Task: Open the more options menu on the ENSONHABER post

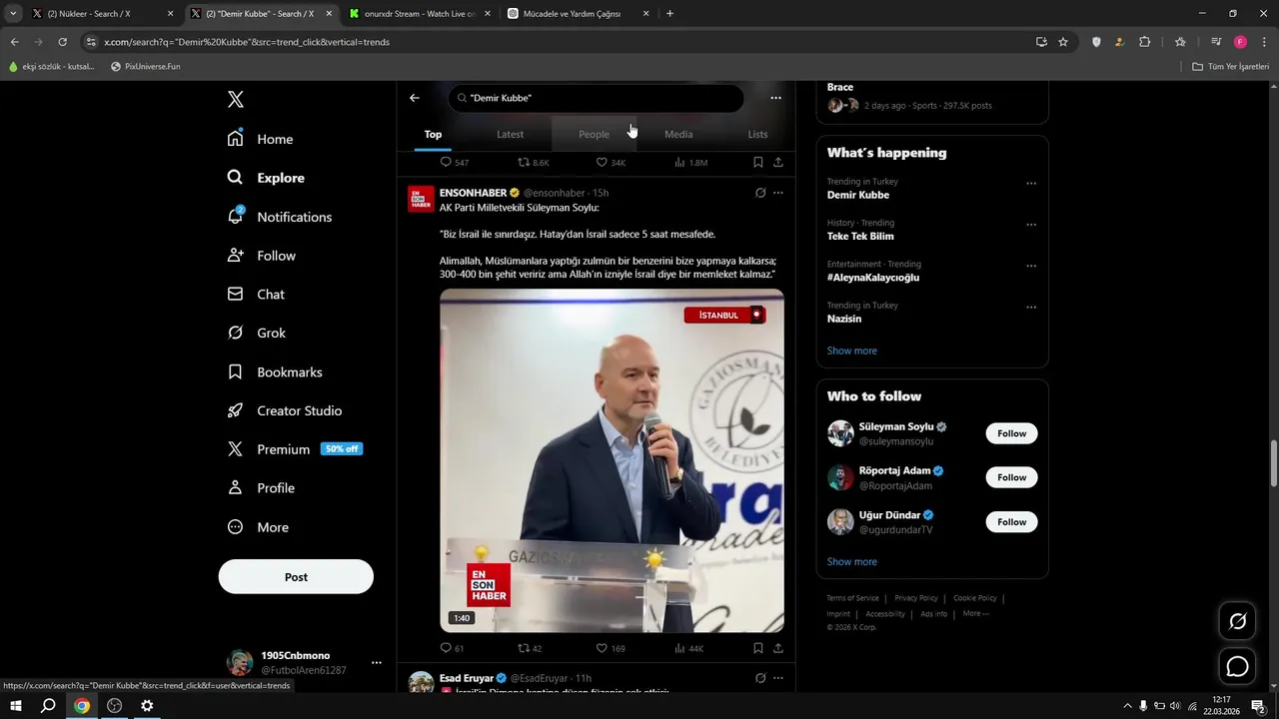Action: coord(778,193)
